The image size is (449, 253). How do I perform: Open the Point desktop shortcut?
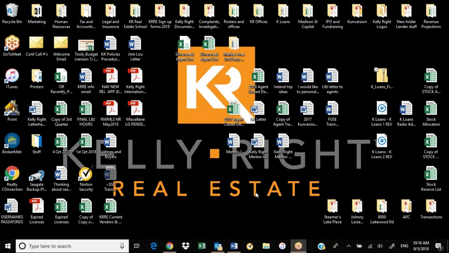pos(12,111)
